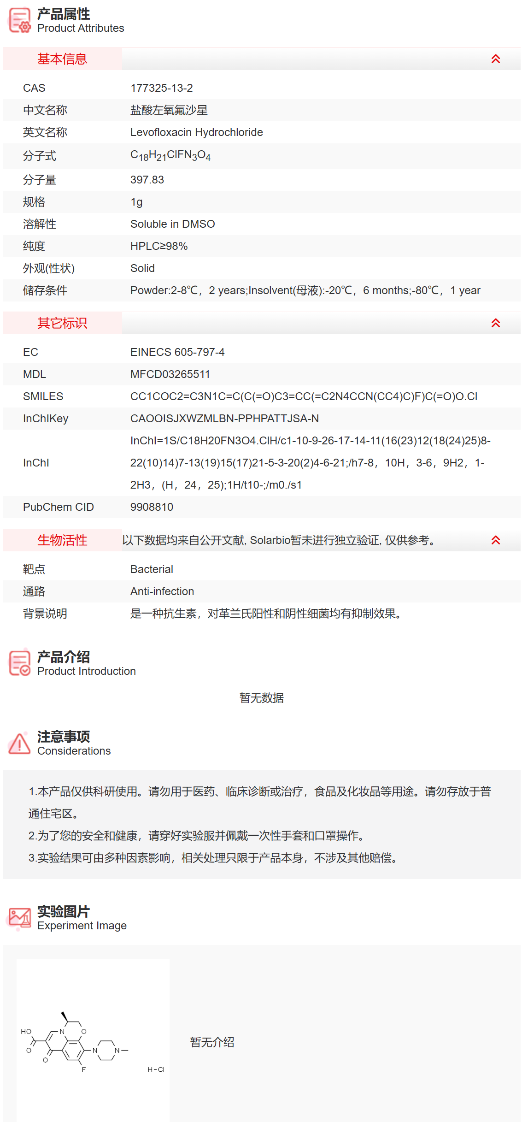Click consideration note 1 about research use
The height and width of the screenshot is (1122, 528).
(x=260, y=803)
